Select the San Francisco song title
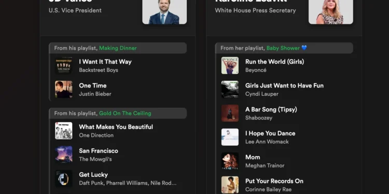Image resolution: width=389 pixels, height=194 pixels. tap(99, 151)
